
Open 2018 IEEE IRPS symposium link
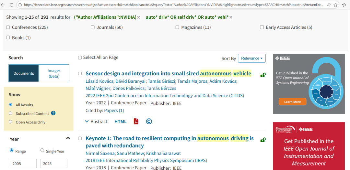coord(146,160)
